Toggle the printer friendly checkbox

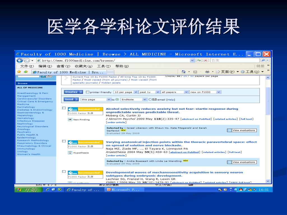click(87, 92)
